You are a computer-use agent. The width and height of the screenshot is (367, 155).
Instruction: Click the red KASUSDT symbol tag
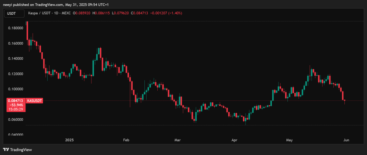(x=35, y=101)
